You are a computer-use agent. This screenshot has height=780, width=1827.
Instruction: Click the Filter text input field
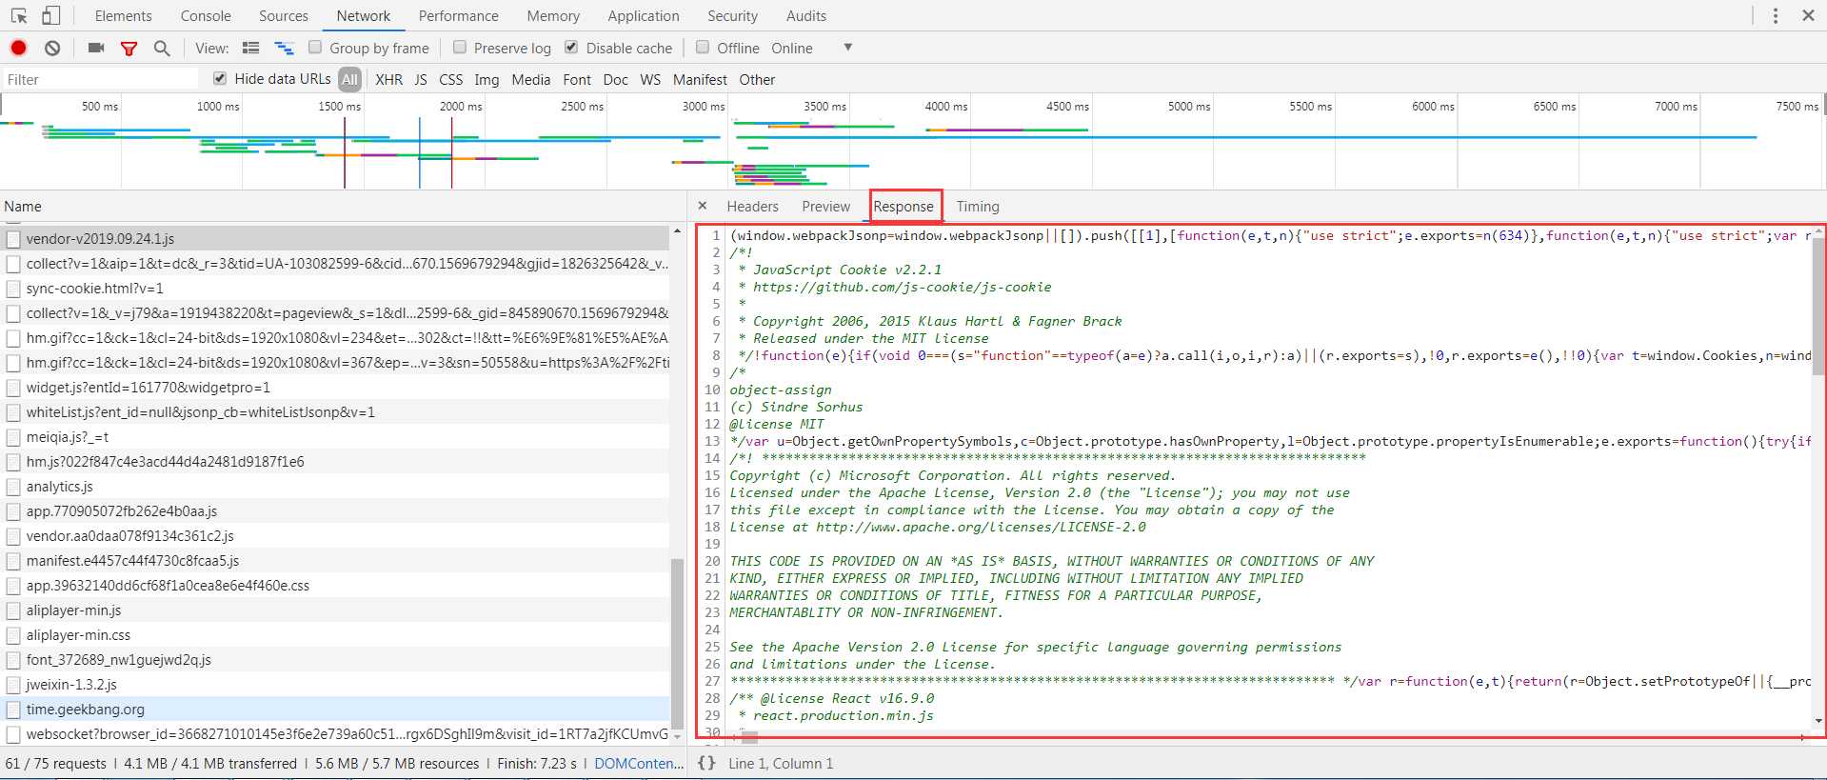(100, 79)
